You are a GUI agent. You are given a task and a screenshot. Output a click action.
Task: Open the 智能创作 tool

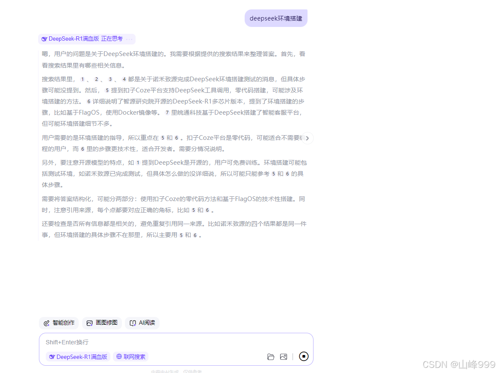coord(59,323)
